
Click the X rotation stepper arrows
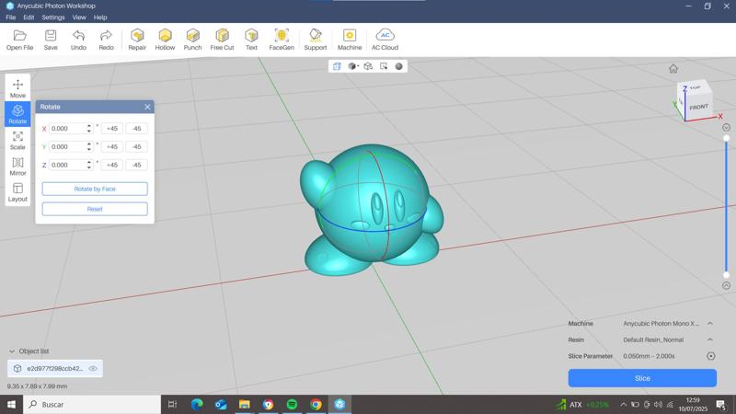tap(88, 128)
